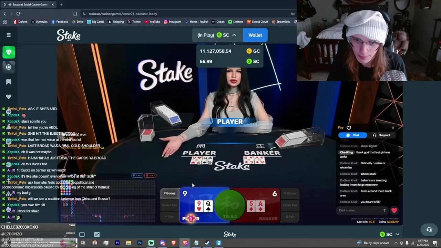The height and width of the screenshot is (248, 441).
Task: Select the SC balance 66.99
Action: [229, 61]
